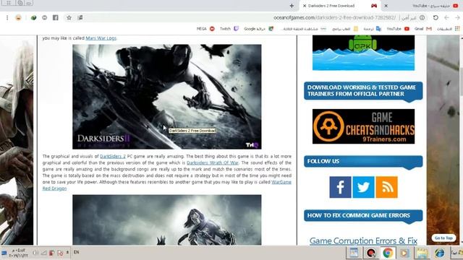463x260 pixels.
Task: Follow the DarkSiders 2 link in the paragraph
Action: (113, 156)
